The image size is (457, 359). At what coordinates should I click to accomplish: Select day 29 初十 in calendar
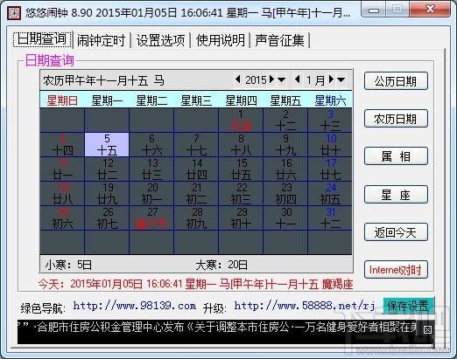tap(241, 217)
